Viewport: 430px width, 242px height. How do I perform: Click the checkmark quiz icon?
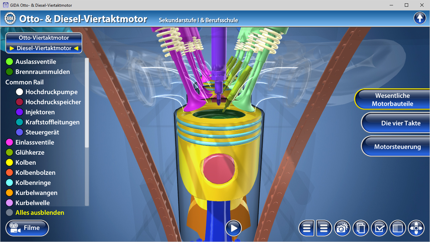click(x=379, y=229)
